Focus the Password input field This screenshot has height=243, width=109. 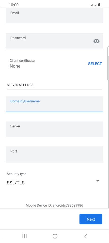(x=54, y=41)
